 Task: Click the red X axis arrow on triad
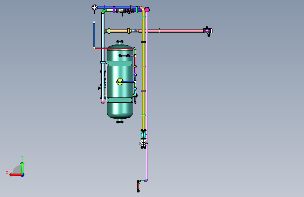(15, 175)
